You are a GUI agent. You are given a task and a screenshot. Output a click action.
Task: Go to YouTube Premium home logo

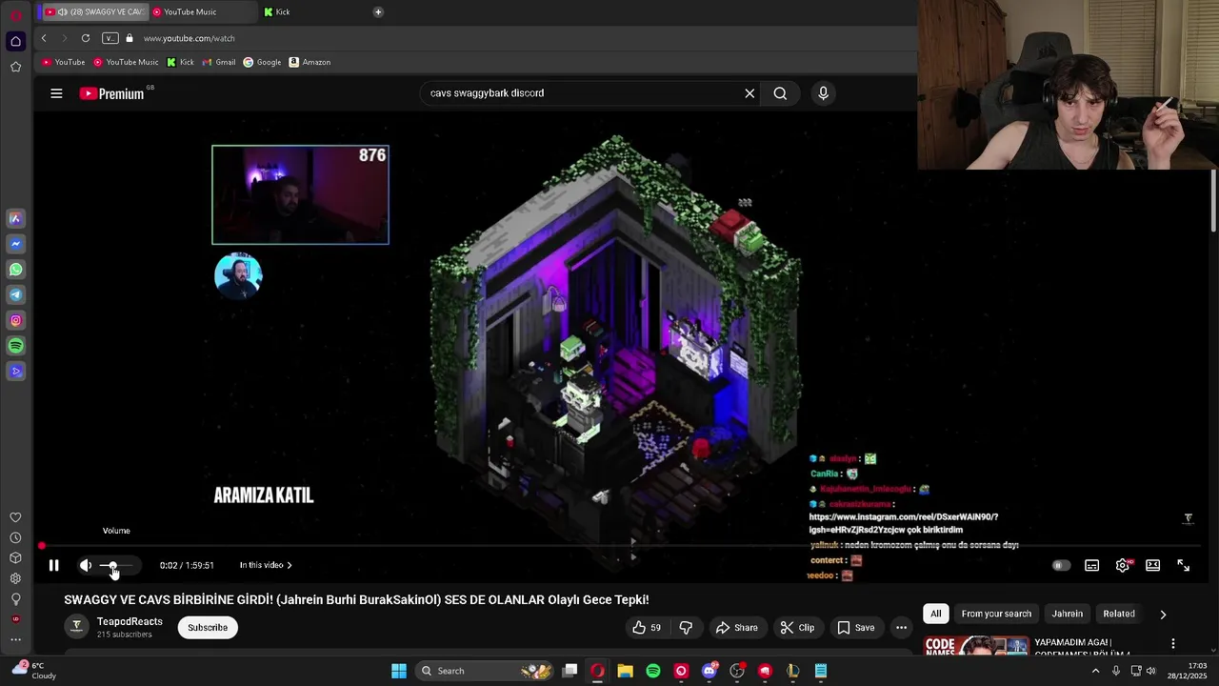[112, 93]
